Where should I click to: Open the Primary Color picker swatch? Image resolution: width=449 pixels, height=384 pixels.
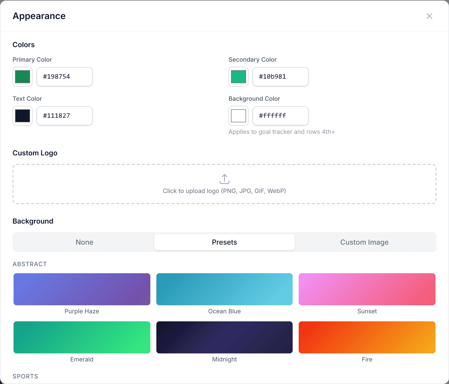pyautogui.click(x=23, y=77)
